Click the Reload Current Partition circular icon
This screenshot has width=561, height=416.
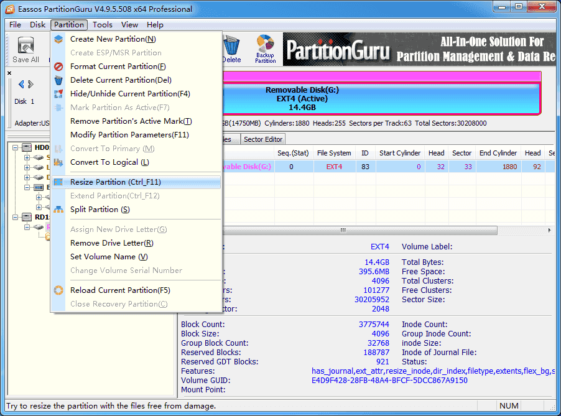[58, 290]
